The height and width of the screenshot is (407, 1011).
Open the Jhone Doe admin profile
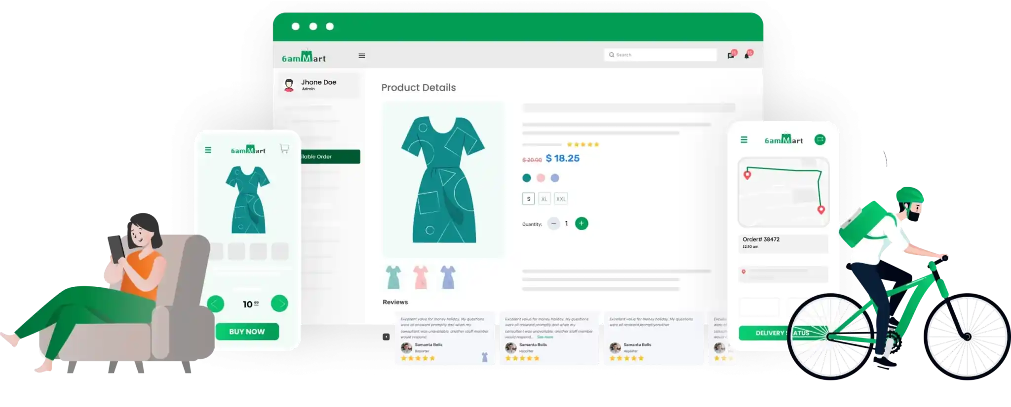coord(318,85)
